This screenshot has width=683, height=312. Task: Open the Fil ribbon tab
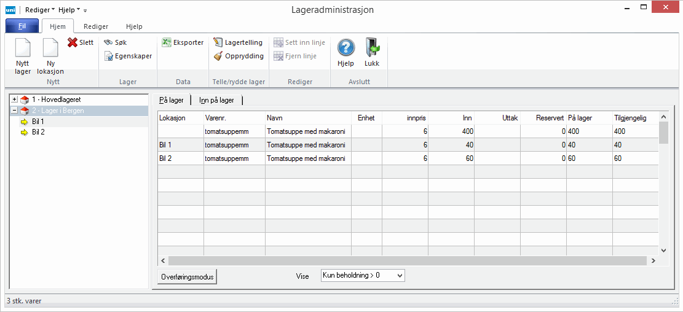point(22,26)
